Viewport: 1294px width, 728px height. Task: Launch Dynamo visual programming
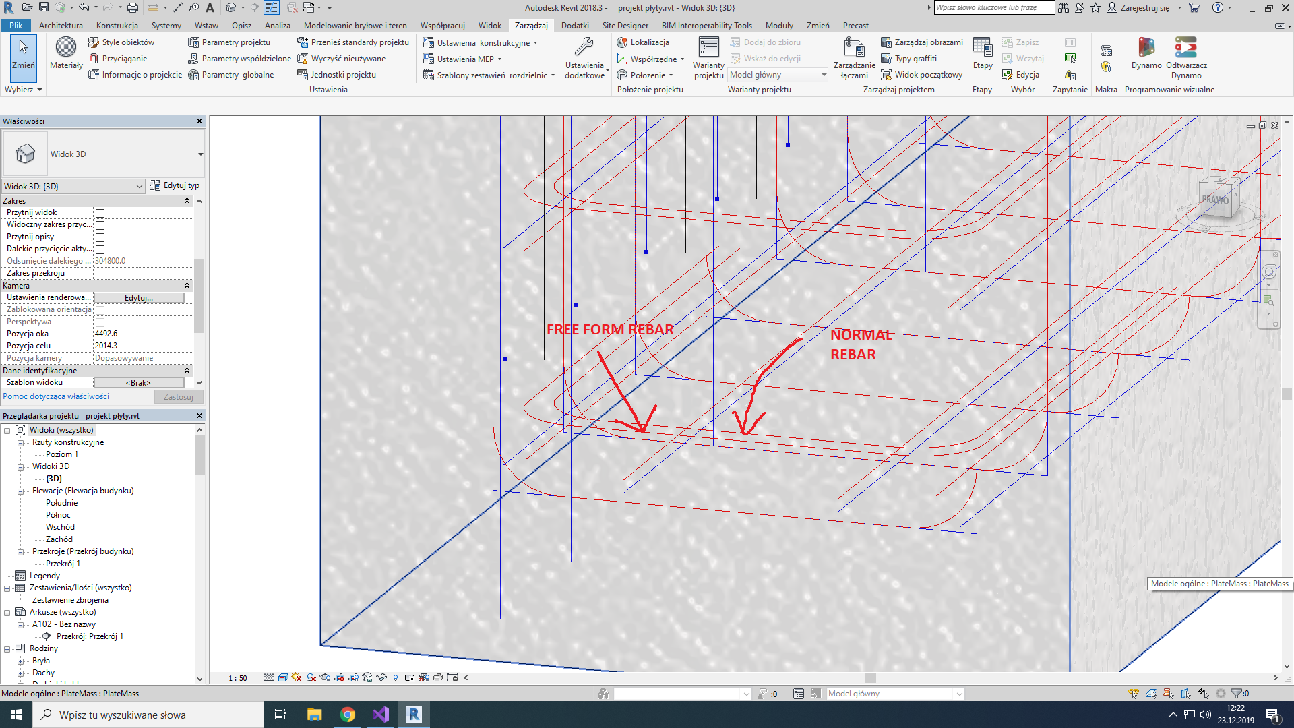pos(1146,53)
